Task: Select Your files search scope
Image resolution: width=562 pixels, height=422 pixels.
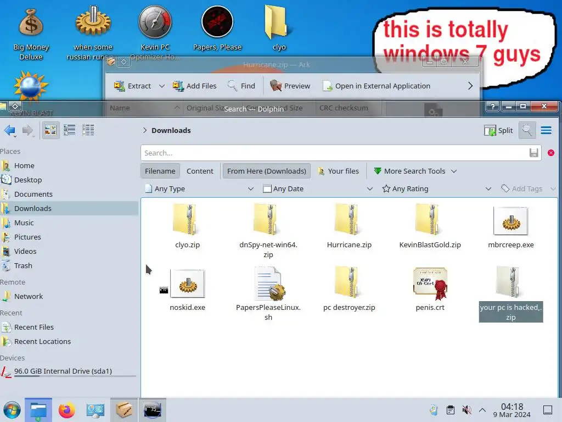Action: [338, 171]
